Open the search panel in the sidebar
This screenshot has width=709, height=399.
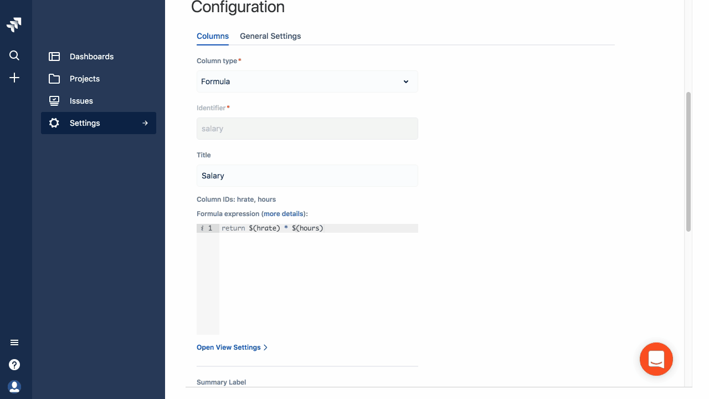[14, 55]
